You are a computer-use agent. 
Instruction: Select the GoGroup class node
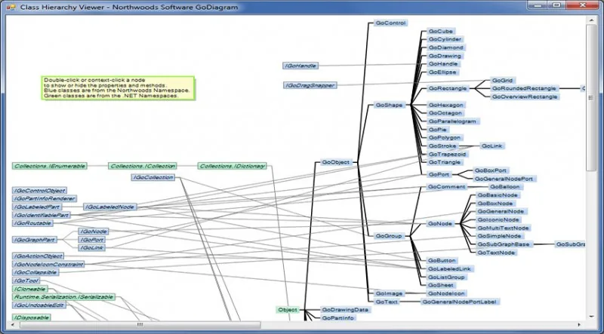coord(389,236)
